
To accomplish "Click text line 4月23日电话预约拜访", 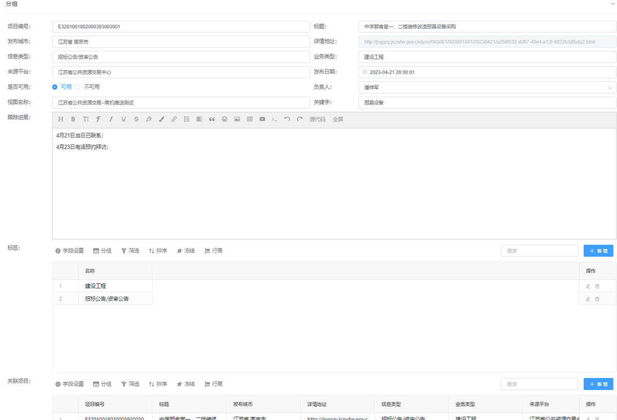I will (x=82, y=147).
